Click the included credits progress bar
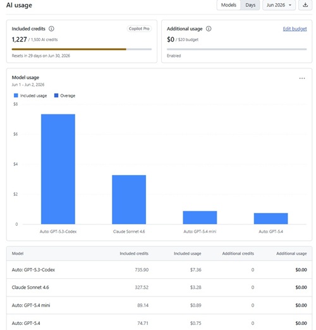The height and width of the screenshot is (330, 316). 82,49
